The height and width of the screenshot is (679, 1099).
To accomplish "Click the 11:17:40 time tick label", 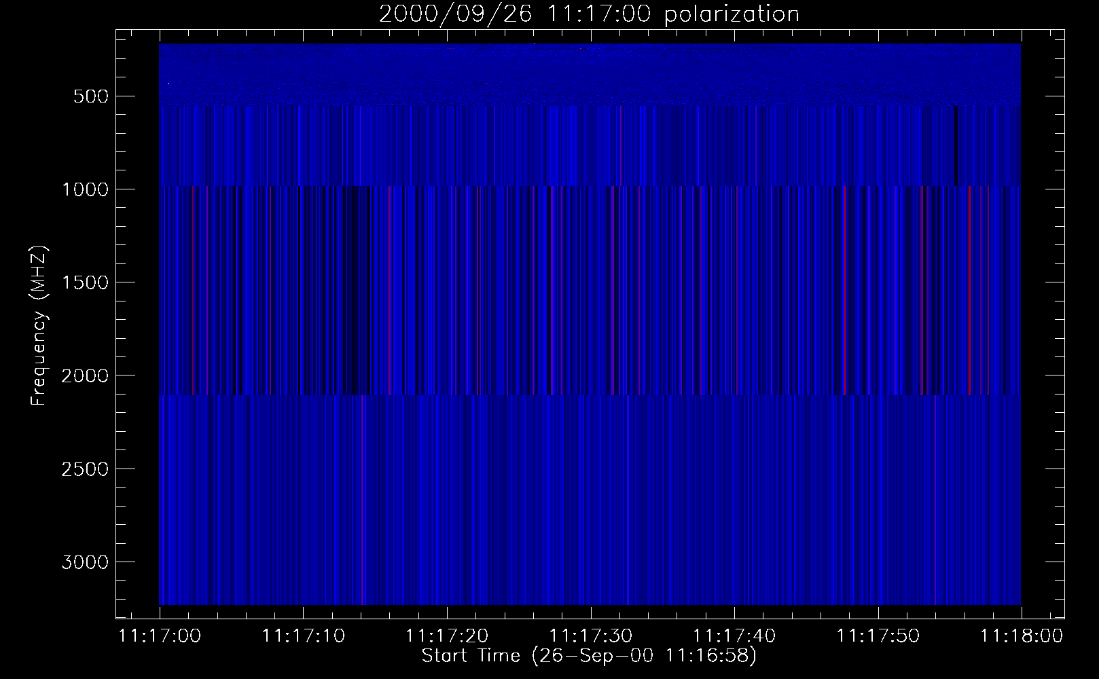I will click(734, 636).
